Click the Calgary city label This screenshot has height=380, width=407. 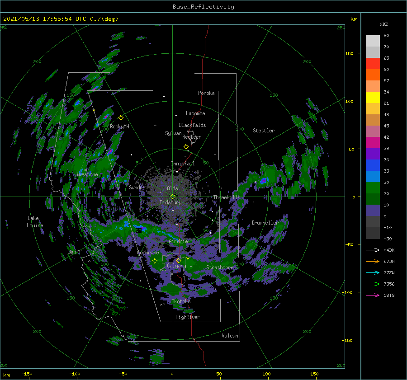click(176, 266)
